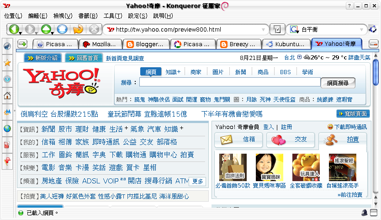
Task: Open the 書籤(B) menu
Action: pos(88,16)
